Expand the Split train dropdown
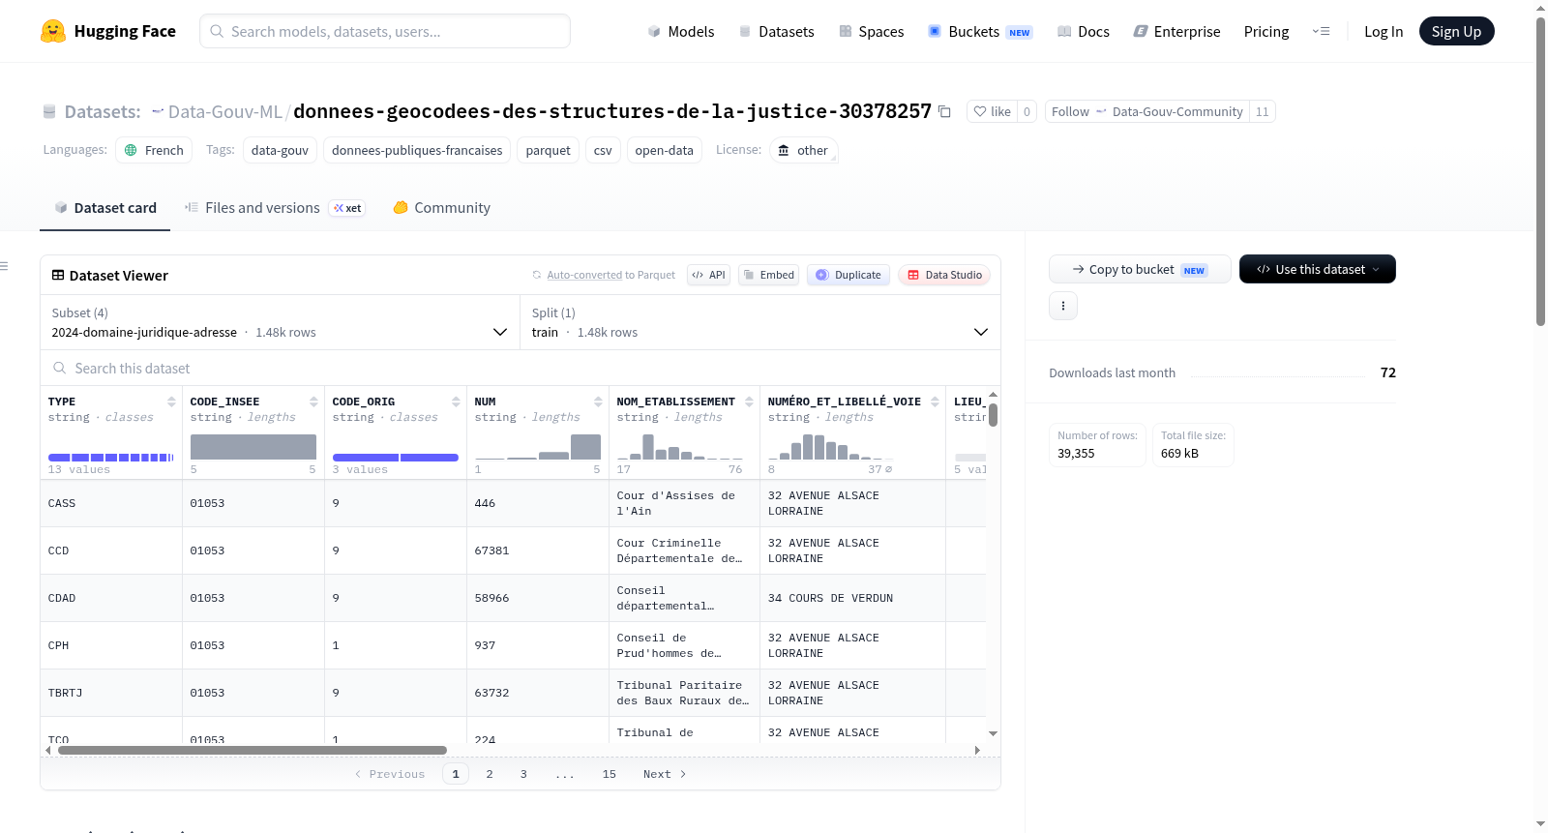 point(760,323)
